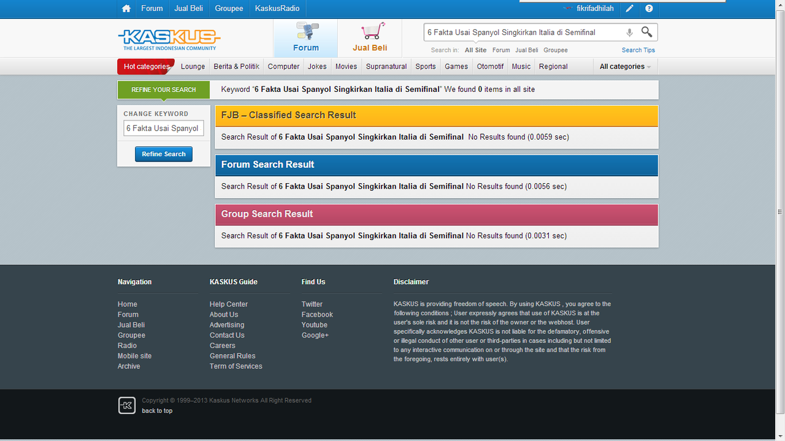Open the Term of Services link

point(236,367)
